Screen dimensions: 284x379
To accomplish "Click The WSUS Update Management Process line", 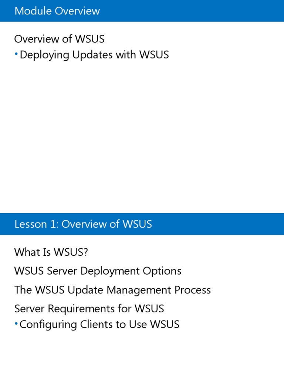I will point(112,290).
